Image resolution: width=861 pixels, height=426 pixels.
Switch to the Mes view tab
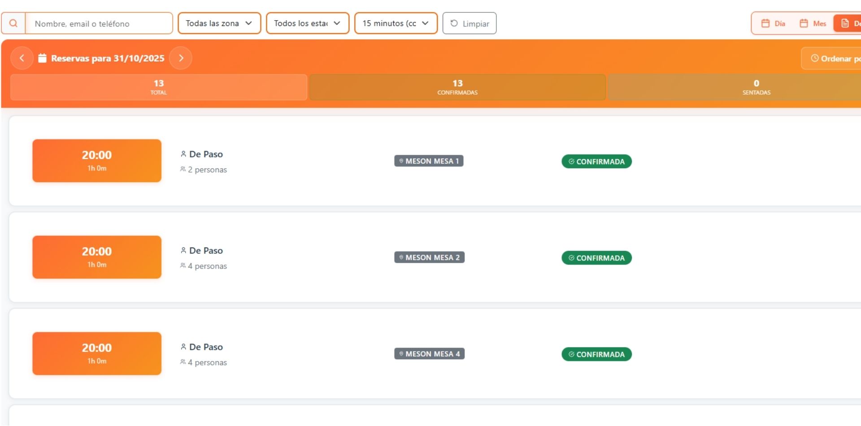813,23
